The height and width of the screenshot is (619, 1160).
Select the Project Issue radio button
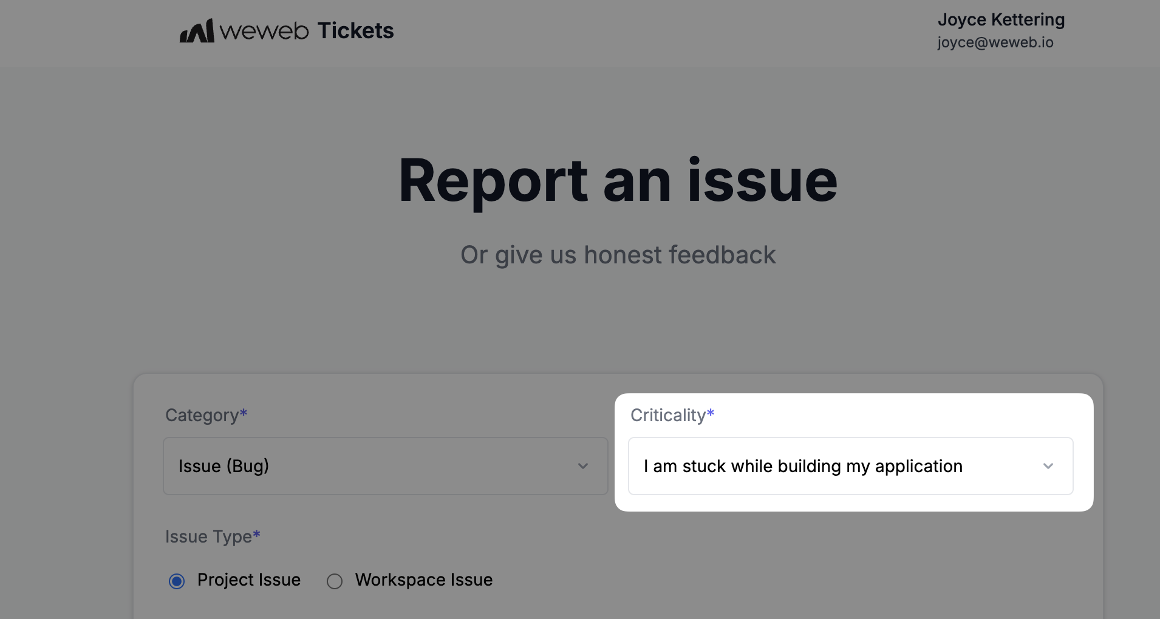coord(177,581)
